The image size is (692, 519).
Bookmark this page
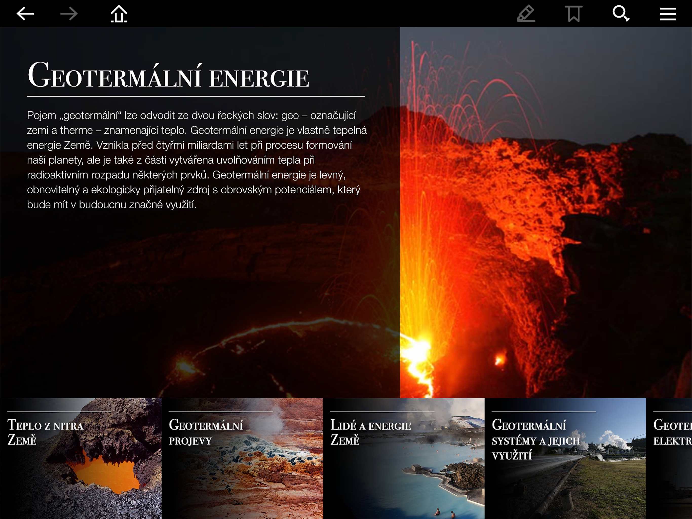tap(573, 14)
